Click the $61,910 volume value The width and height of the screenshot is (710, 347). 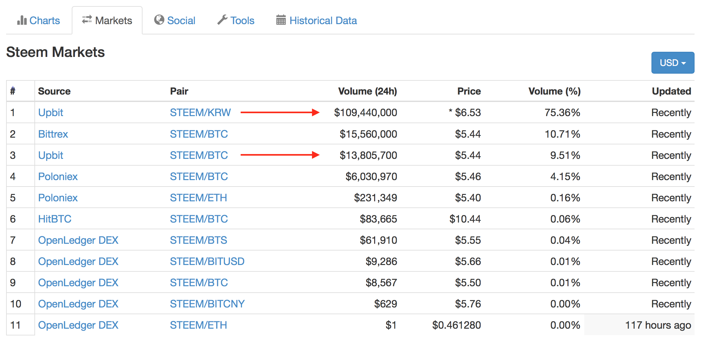click(x=378, y=240)
